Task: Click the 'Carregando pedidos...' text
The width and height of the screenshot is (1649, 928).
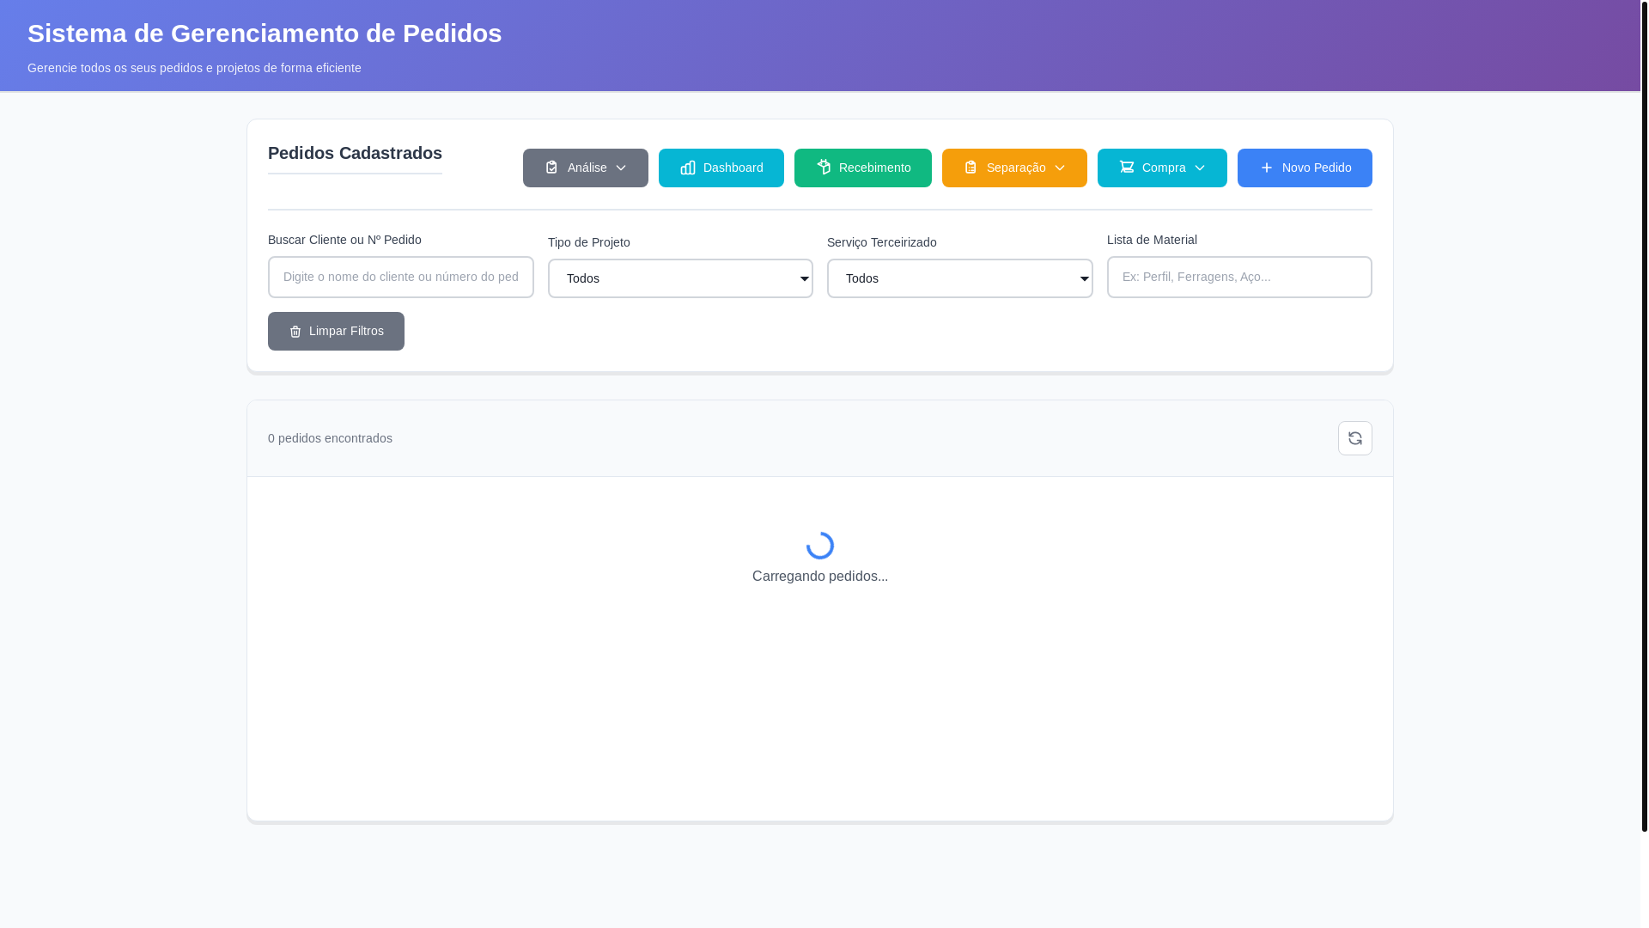Action: click(x=819, y=577)
